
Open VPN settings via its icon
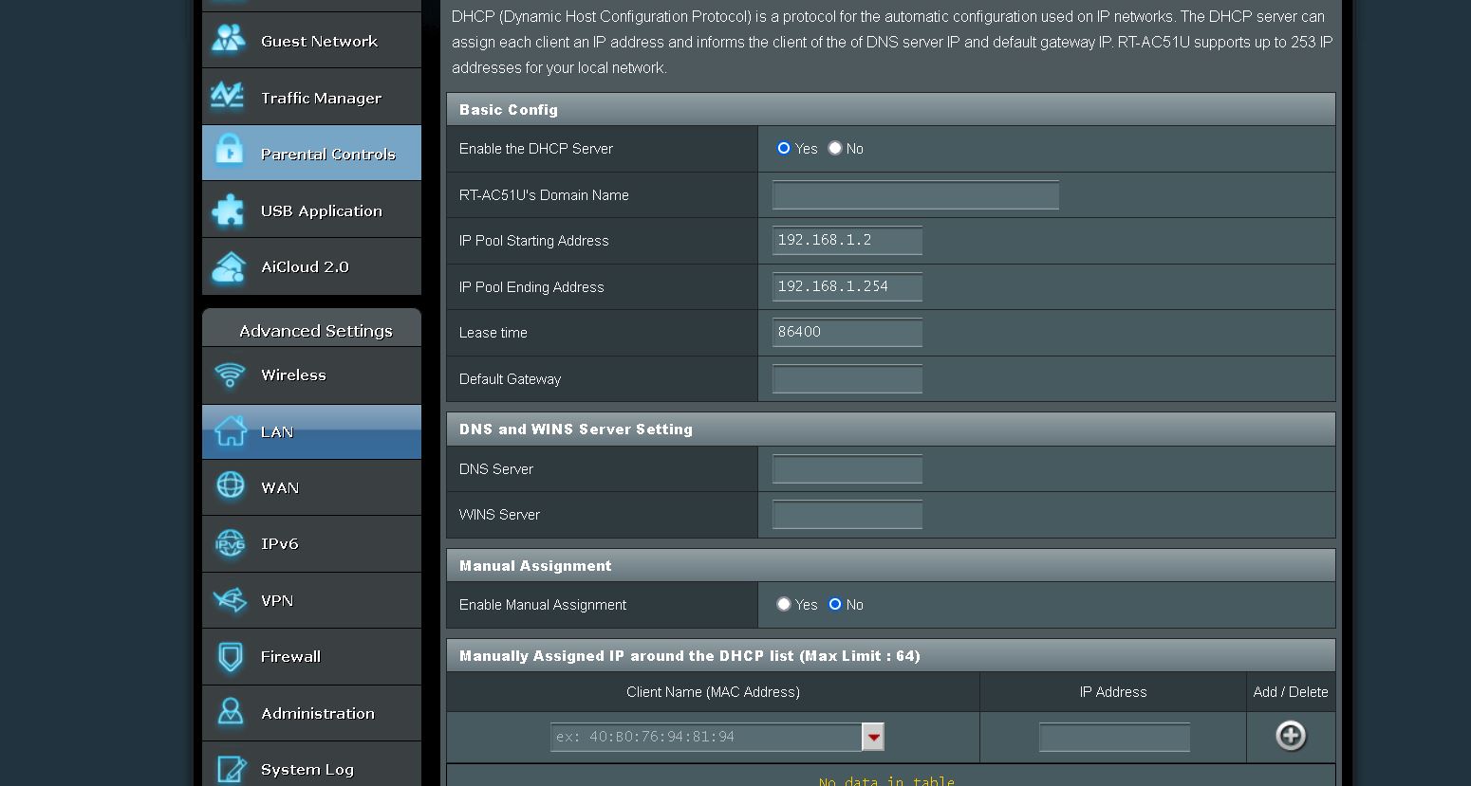pos(229,600)
